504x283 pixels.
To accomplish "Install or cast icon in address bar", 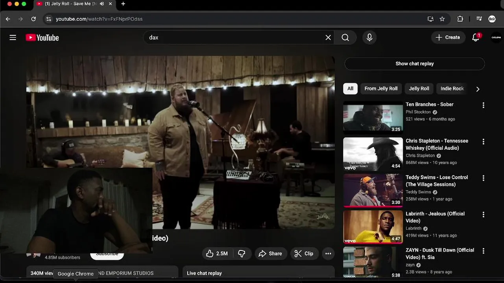I will click(x=430, y=19).
